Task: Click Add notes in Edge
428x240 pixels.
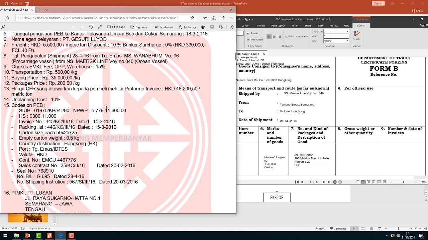Action: (x=187, y=27)
